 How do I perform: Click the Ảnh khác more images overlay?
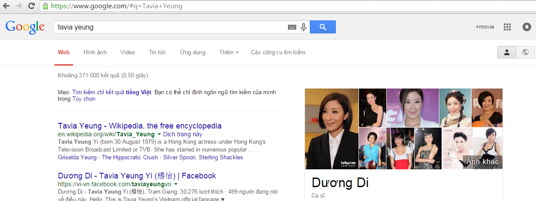coord(482,162)
